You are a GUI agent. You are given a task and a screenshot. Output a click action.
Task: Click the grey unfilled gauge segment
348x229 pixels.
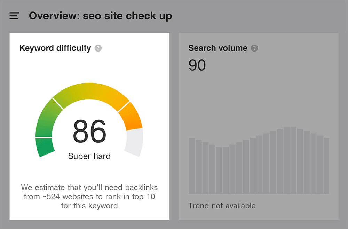(x=134, y=143)
